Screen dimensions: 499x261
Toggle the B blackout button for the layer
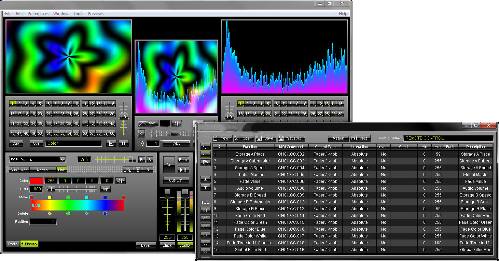point(141,160)
